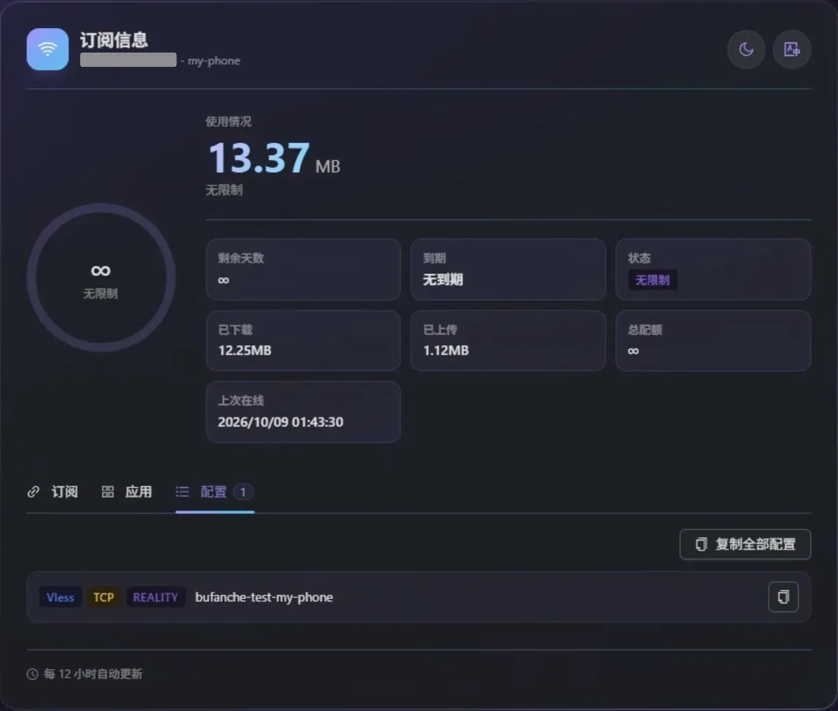Switch to the 应用 tab

click(126, 492)
